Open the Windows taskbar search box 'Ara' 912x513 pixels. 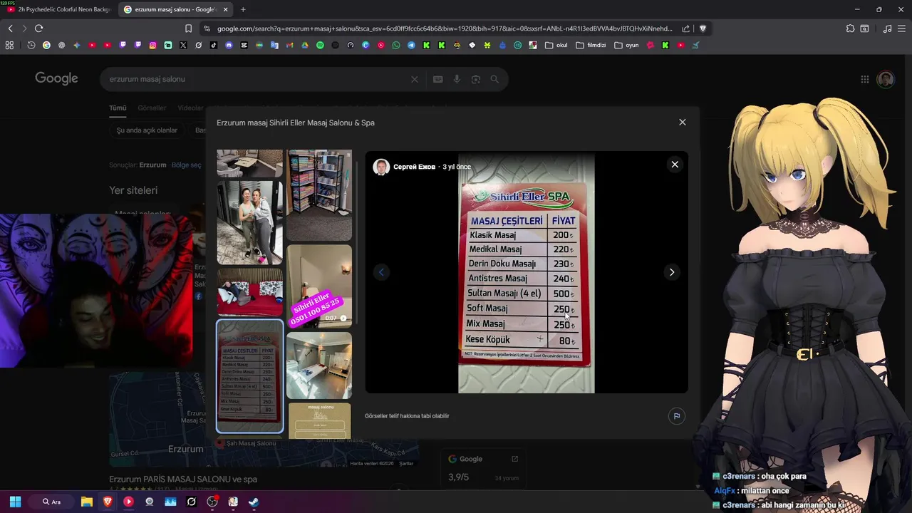pos(52,502)
